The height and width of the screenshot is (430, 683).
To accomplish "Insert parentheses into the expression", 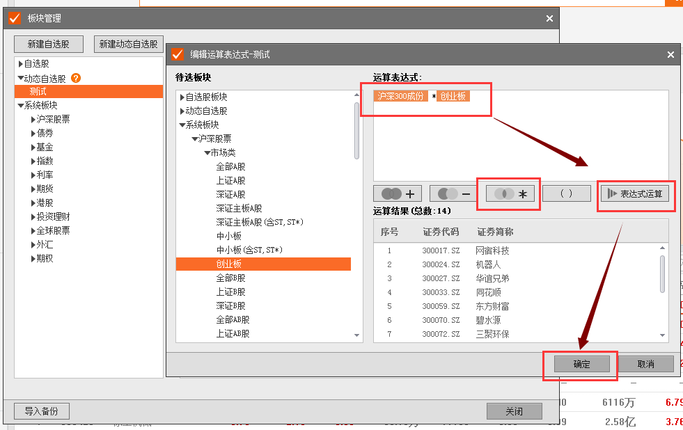I will (x=566, y=193).
